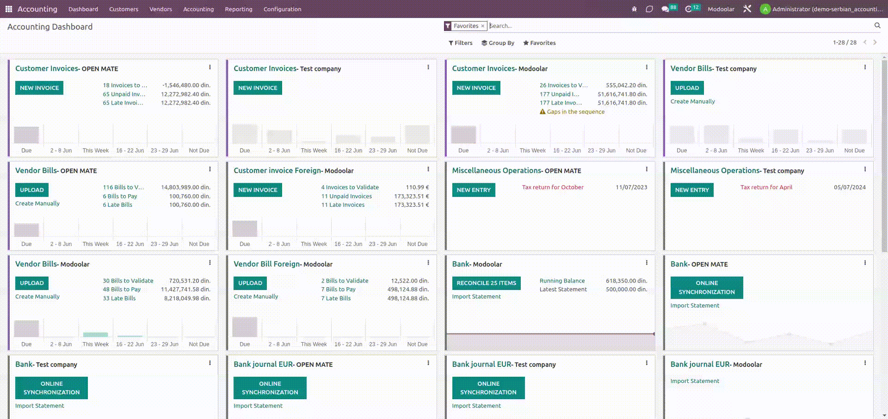This screenshot has height=419, width=888.
Task: Click the debug bug icon in top bar
Action: [x=634, y=9]
